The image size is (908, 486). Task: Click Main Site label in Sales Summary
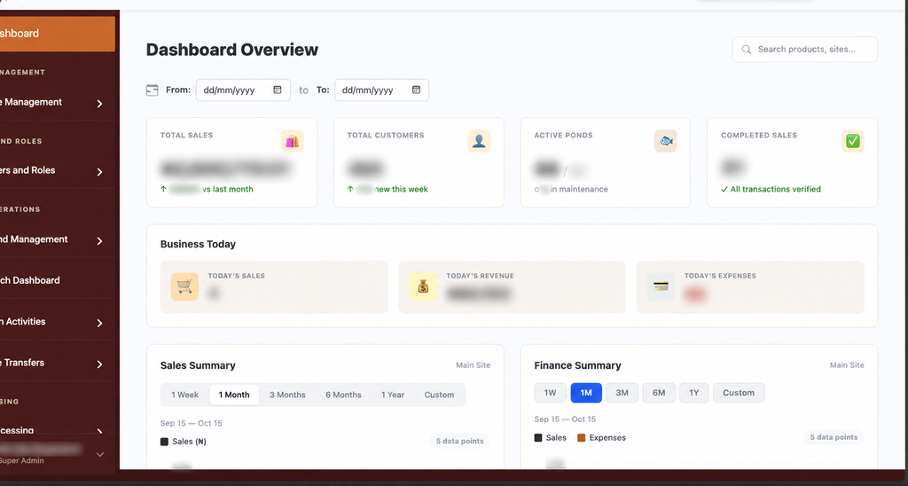[x=474, y=365]
